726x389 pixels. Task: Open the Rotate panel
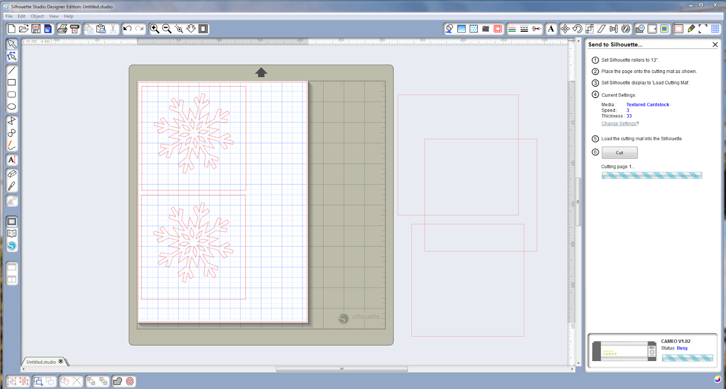click(x=577, y=29)
